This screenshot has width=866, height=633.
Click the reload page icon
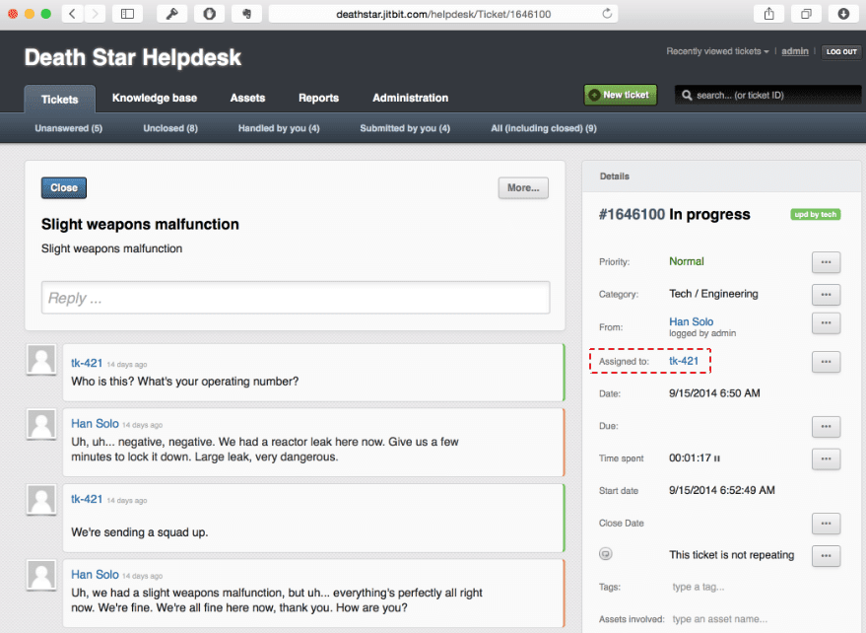click(x=607, y=14)
